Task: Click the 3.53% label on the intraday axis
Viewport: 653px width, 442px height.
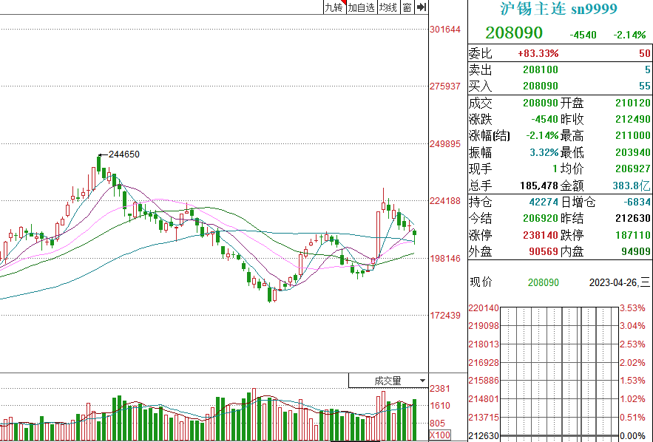Action: coord(632,308)
